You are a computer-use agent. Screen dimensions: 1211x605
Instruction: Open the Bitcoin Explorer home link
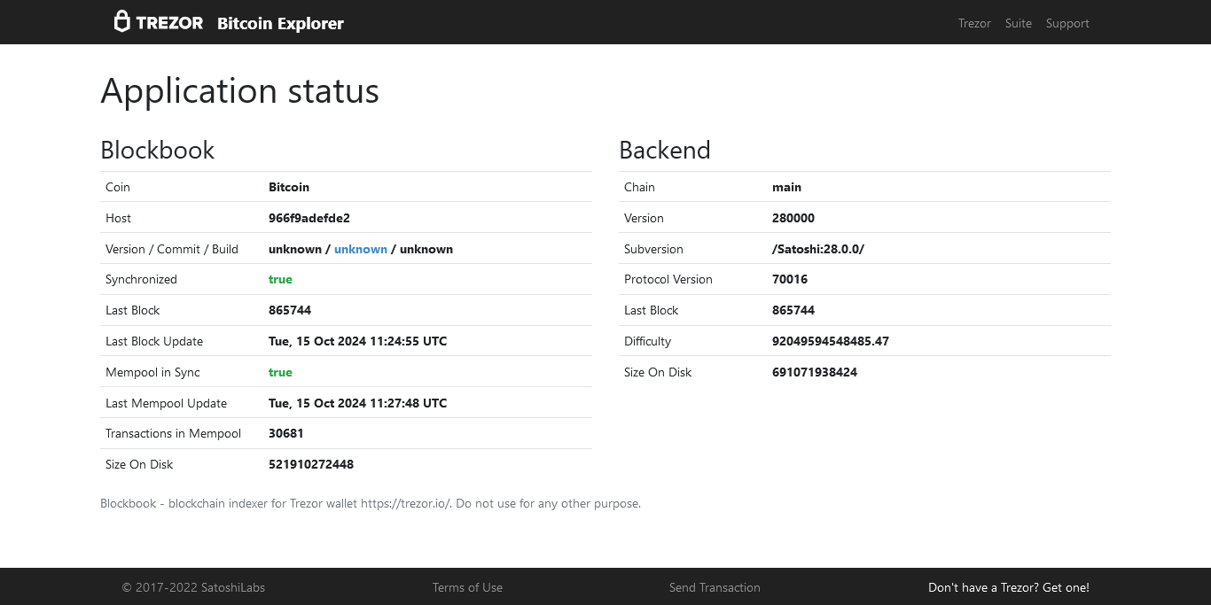coord(280,23)
